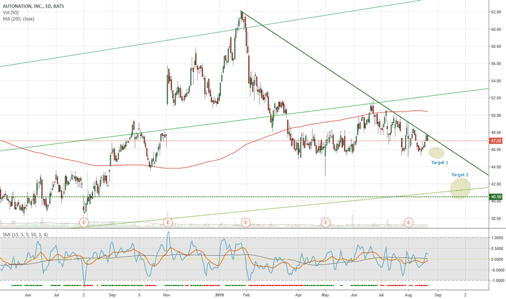Click the Apr label on time axis
This screenshot has width=506, height=299.
298,295
